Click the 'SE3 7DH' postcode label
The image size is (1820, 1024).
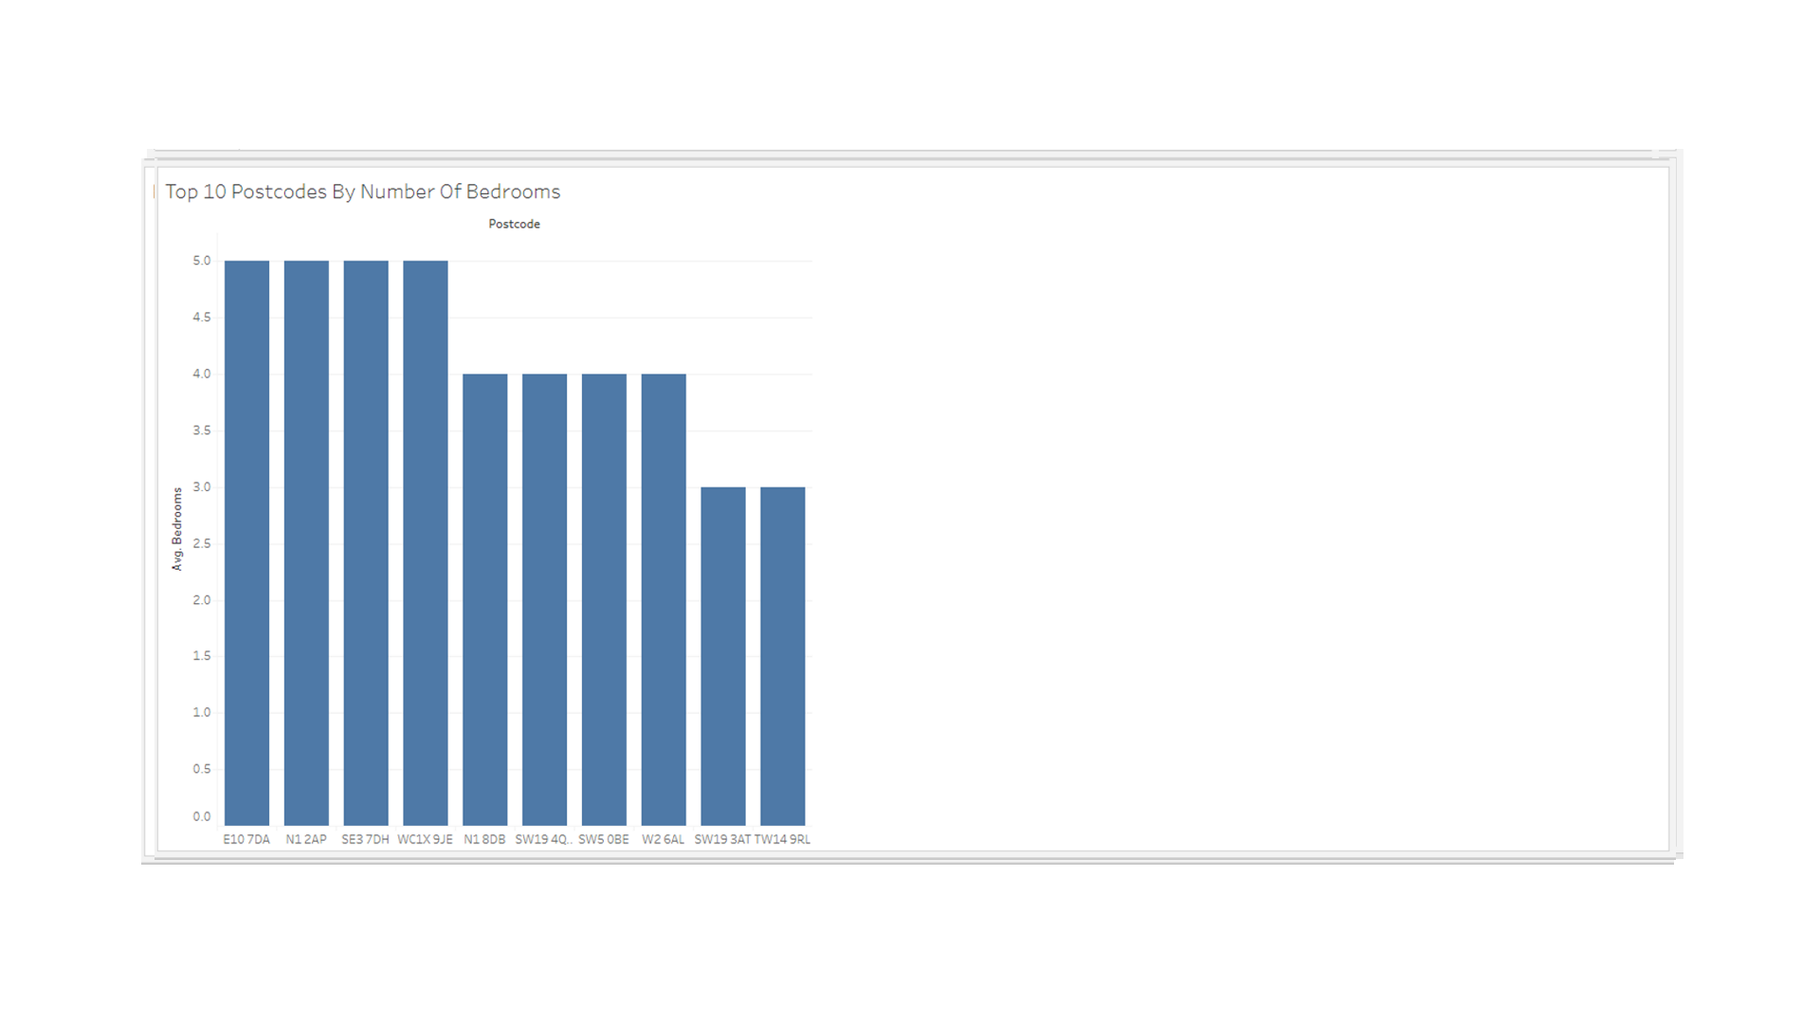(x=366, y=839)
